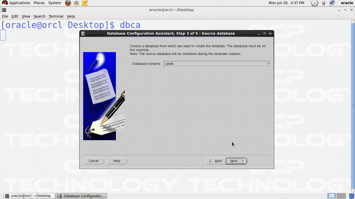Open the oracle user menu
Screen dimensions: 355x199
click(x=347, y=3)
